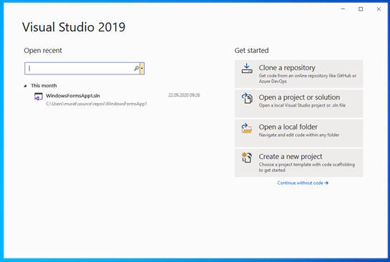Close the Visual Studio 2019 start window
390x262 pixels.
click(379, 9)
